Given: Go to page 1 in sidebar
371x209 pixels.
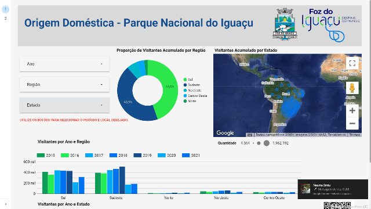Looking at the screenshot, I should 5,9.
